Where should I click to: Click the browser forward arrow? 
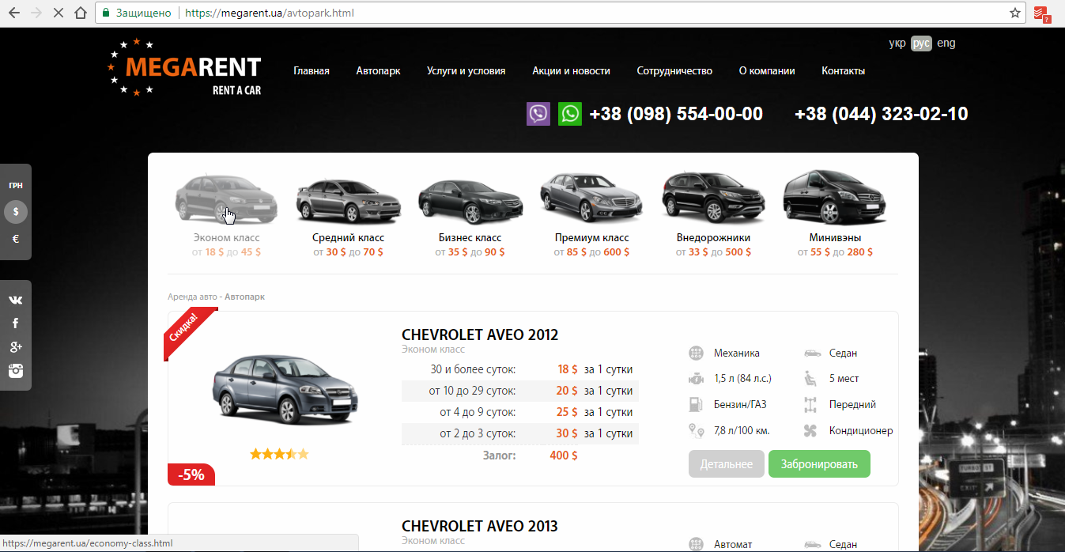point(36,13)
